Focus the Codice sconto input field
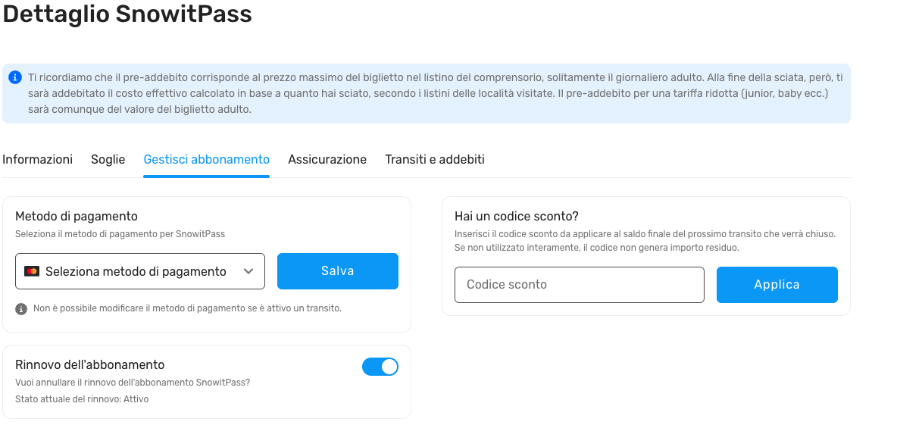 (580, 285)
